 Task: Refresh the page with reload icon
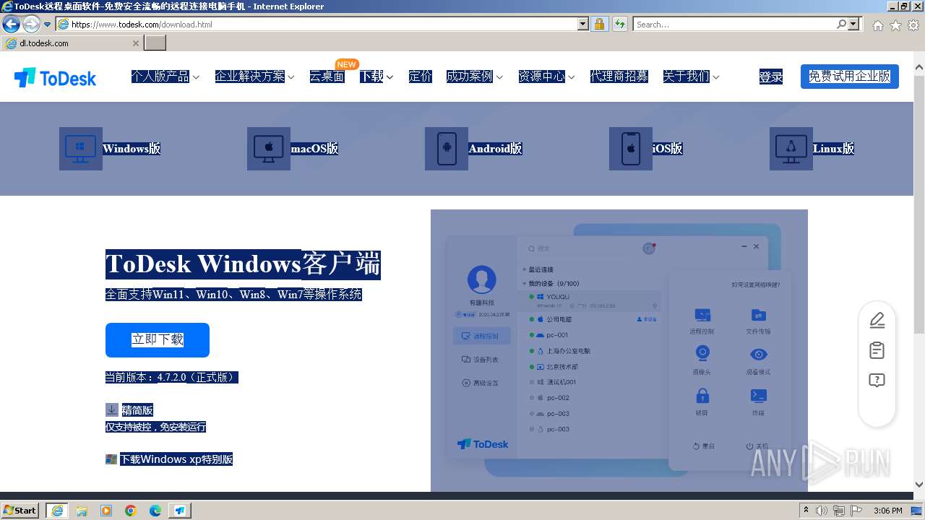[619, 24]
